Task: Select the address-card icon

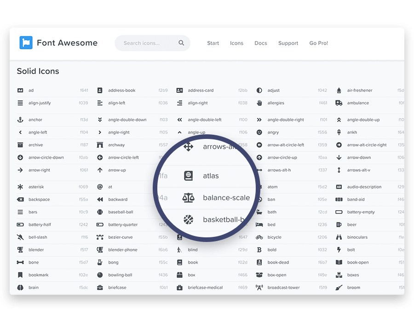Action: point(179,90)
